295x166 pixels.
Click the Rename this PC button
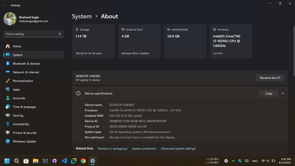point(270,78)
